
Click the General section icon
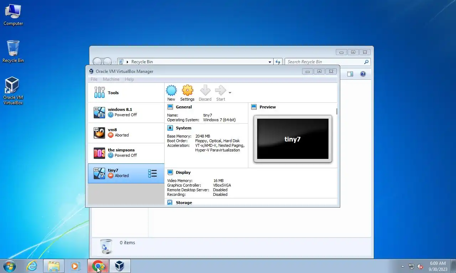[170, 107]
